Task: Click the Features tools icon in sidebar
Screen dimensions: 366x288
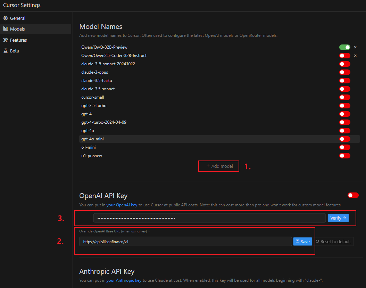Action: click(x=6, y=40)
